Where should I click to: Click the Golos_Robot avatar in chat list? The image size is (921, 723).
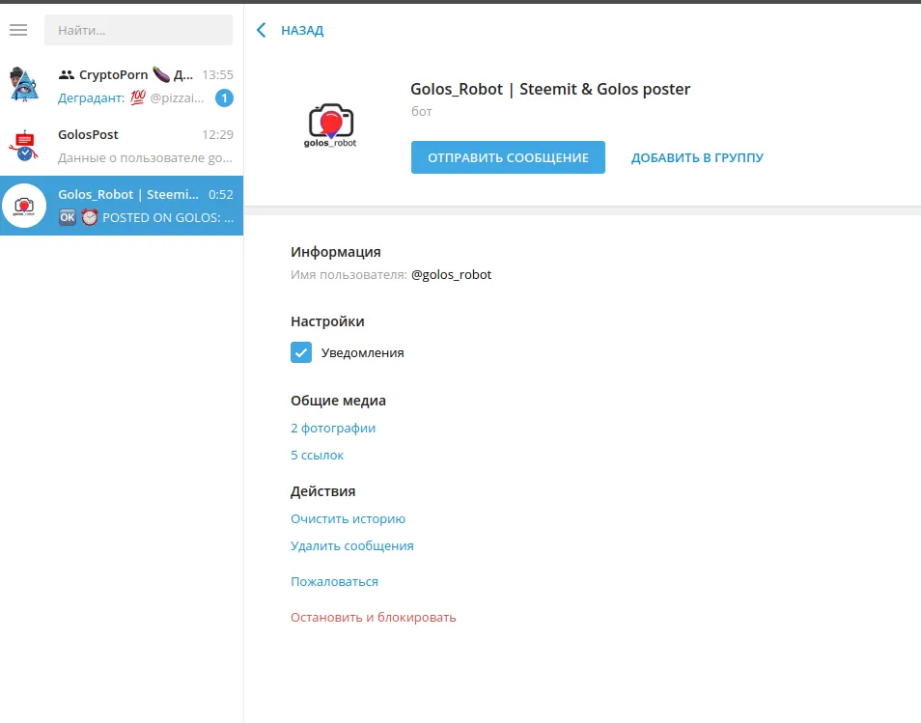tap(24, 206)
